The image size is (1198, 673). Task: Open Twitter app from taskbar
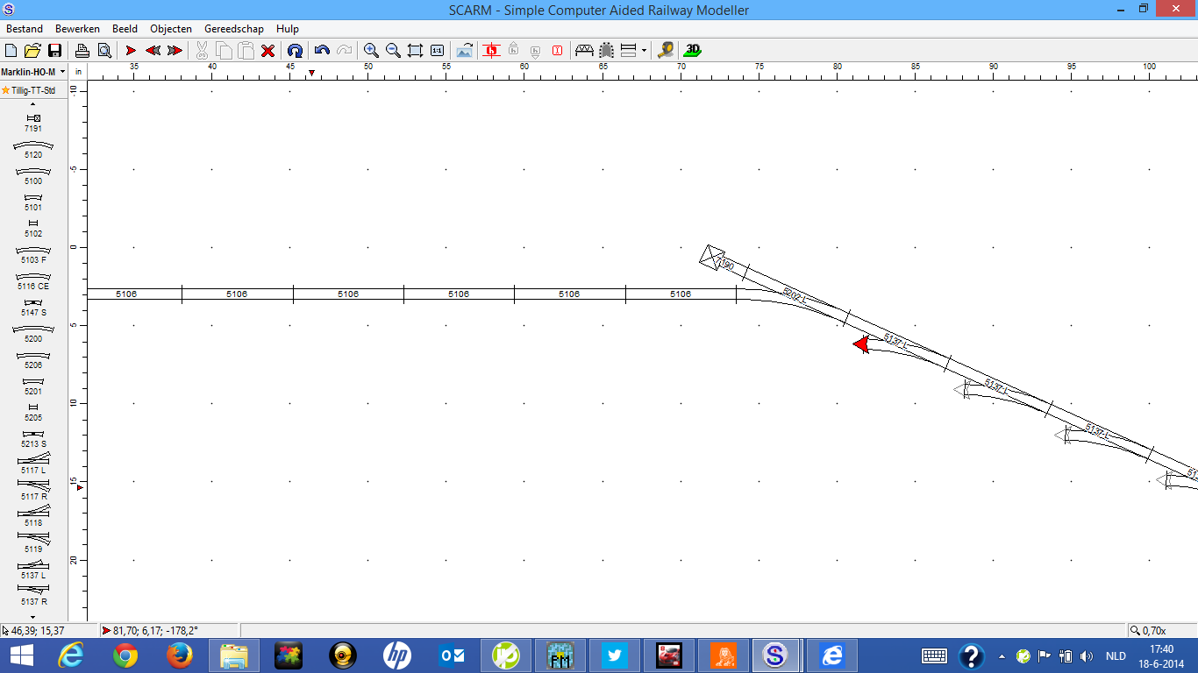(x=615, y=655)
